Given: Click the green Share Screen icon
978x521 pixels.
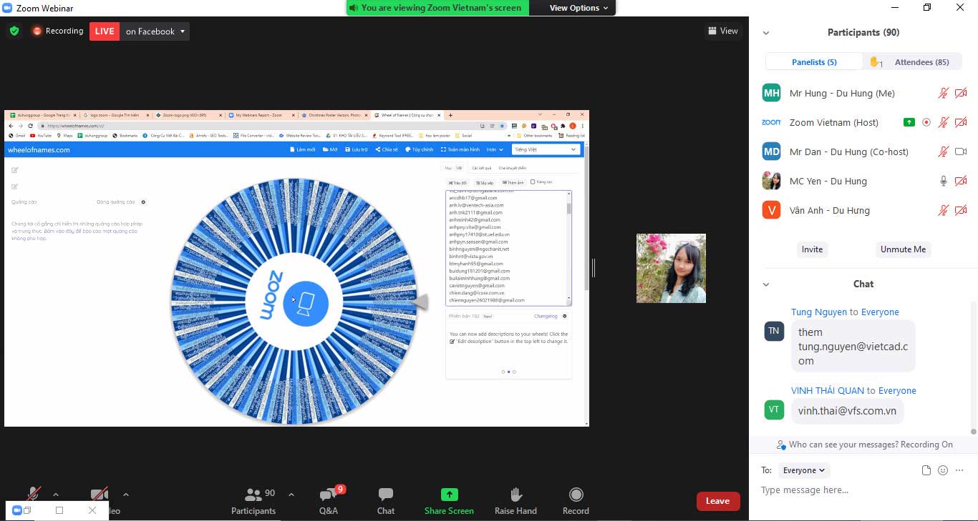Looking at the screenshot, I should (449, 494).
